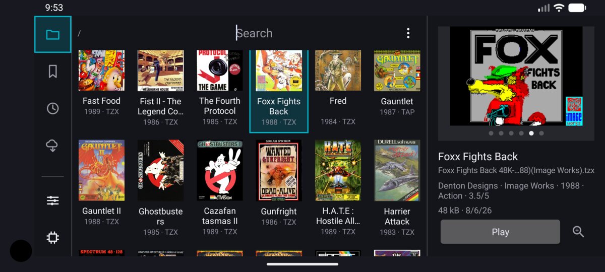605x272 pixels.
Task: Select the Ghostbusters II Activision cover
Action: (220, 170)
